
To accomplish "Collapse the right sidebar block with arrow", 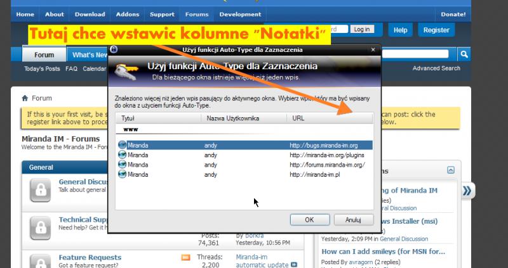I will tap(451, 170).
